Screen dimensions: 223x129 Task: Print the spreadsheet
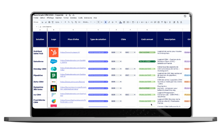(x=49, y=22)
